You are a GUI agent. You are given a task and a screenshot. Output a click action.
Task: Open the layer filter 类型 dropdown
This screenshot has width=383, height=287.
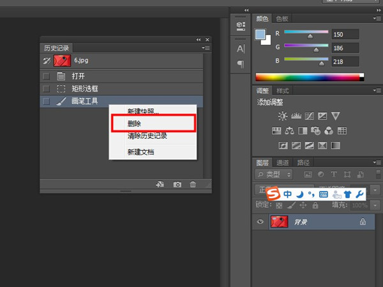274,174
